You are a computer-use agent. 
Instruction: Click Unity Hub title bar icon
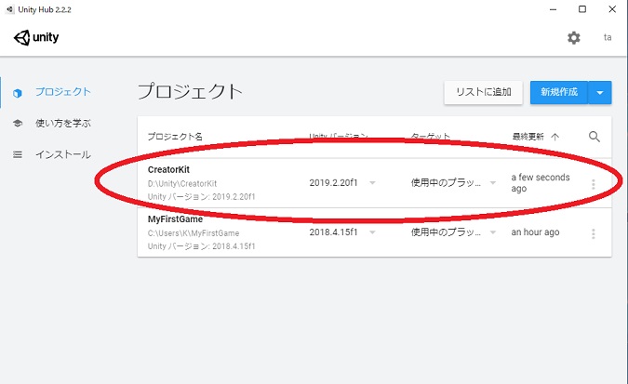point(10,9)
